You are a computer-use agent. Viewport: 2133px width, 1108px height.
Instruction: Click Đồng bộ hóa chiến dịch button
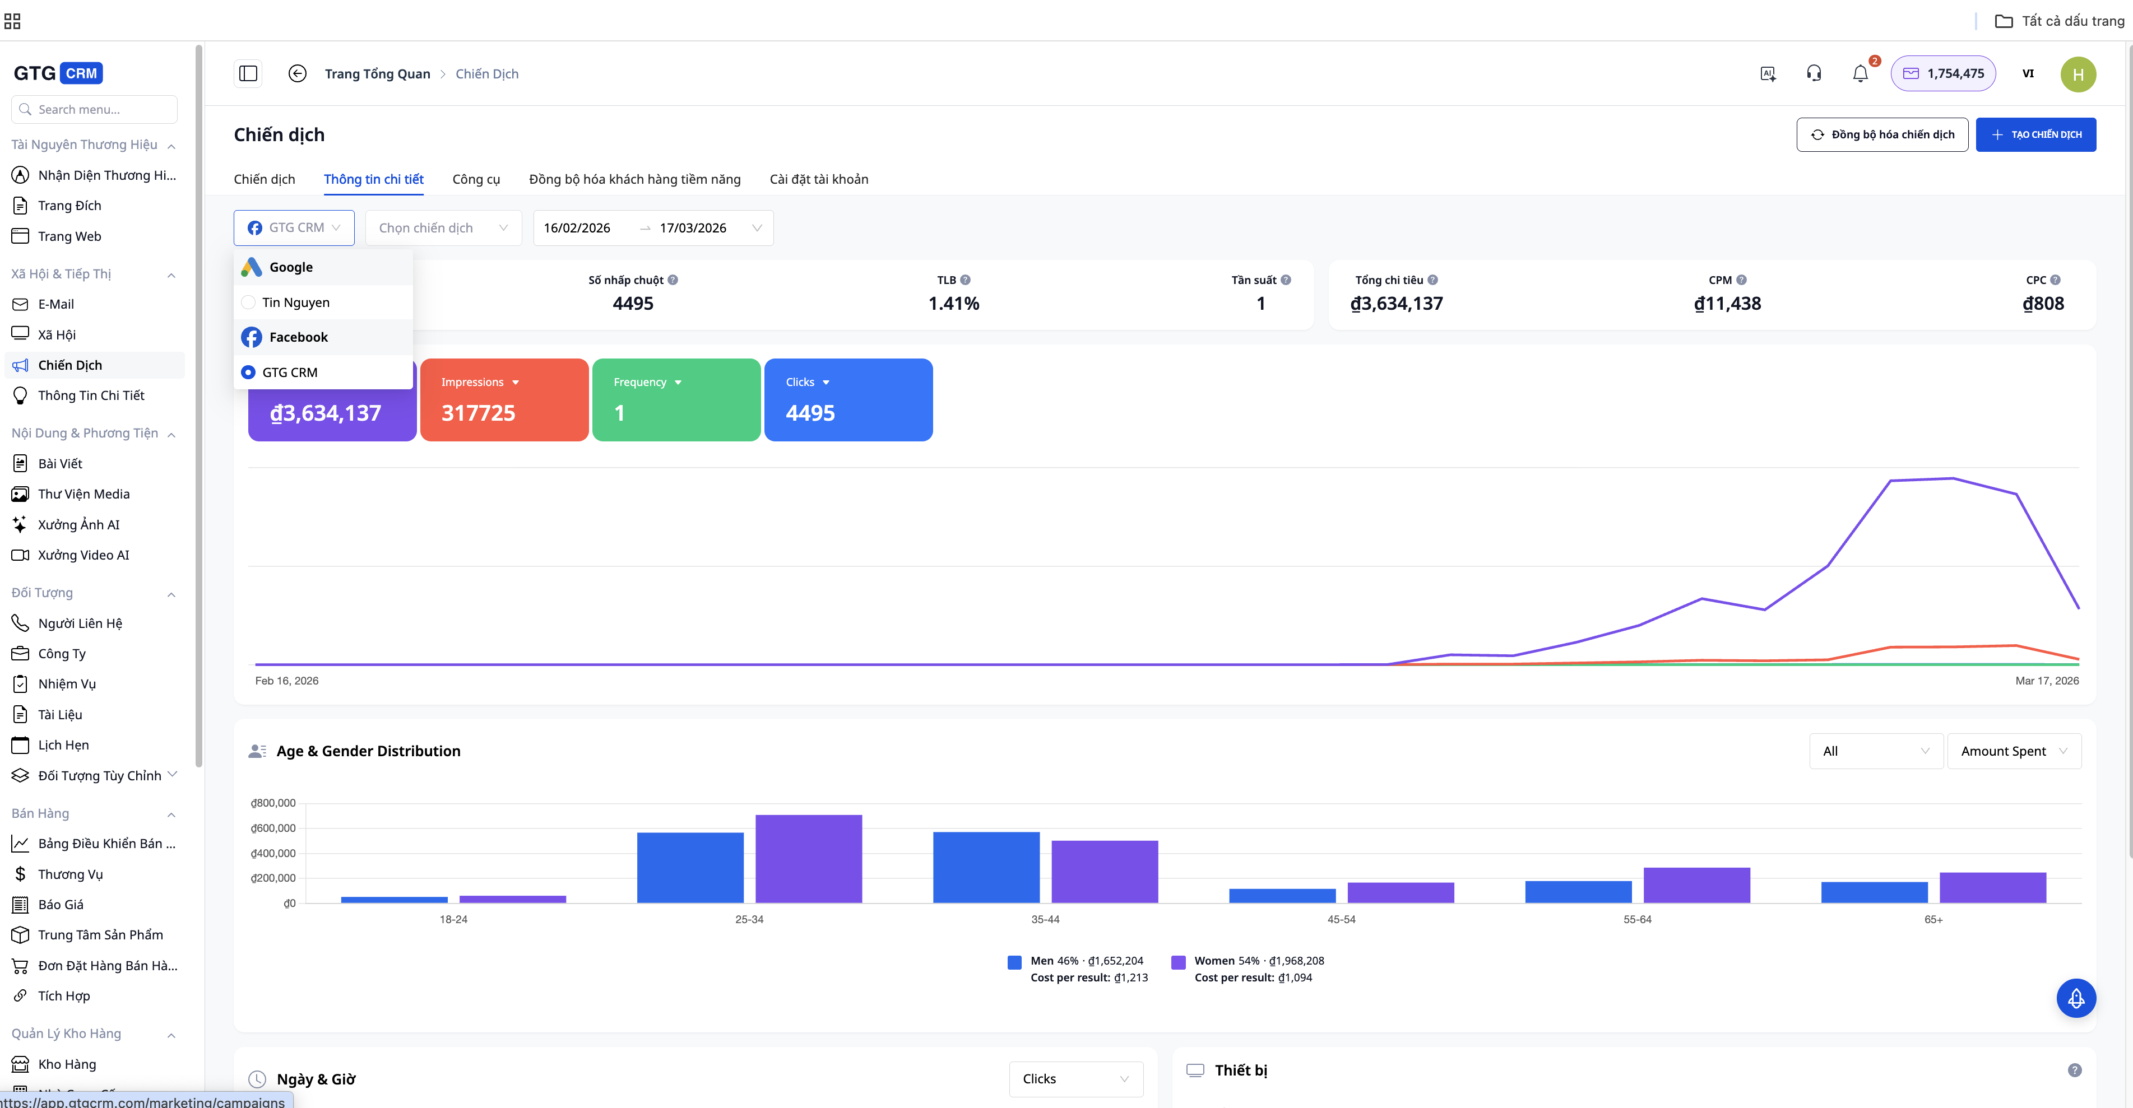click(x=1881, y=134)
